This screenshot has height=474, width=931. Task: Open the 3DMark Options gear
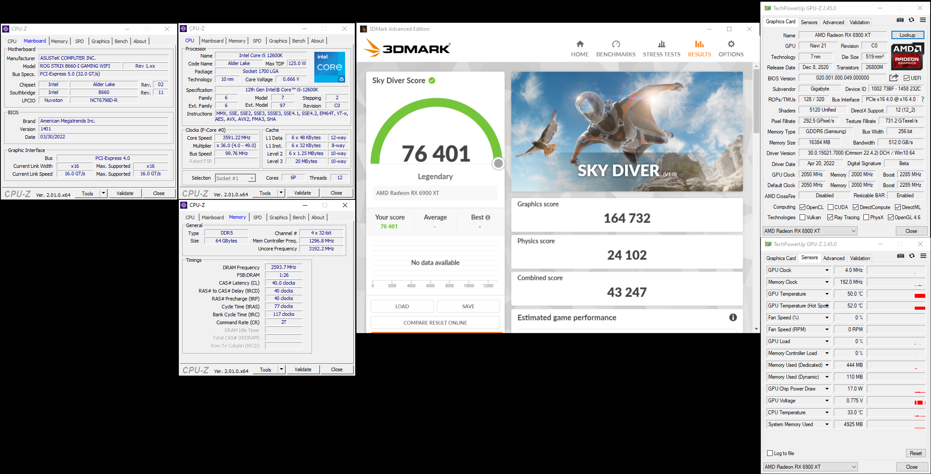(731, 49)
